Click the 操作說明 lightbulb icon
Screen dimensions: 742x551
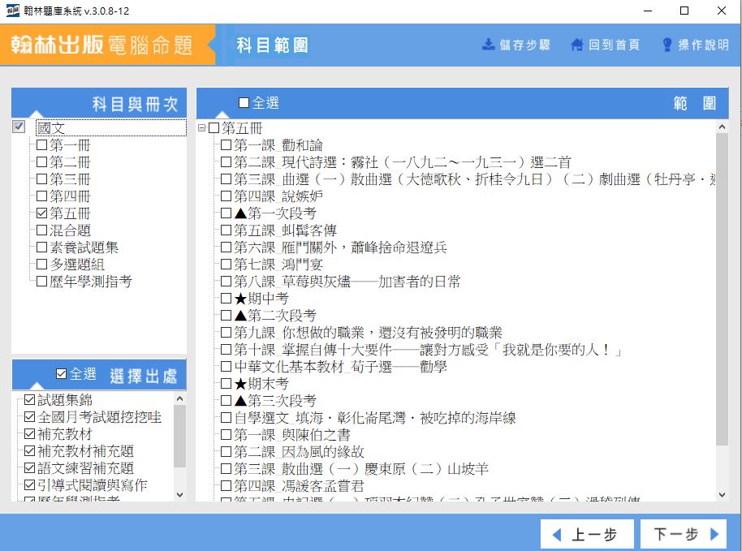(667, 45)
